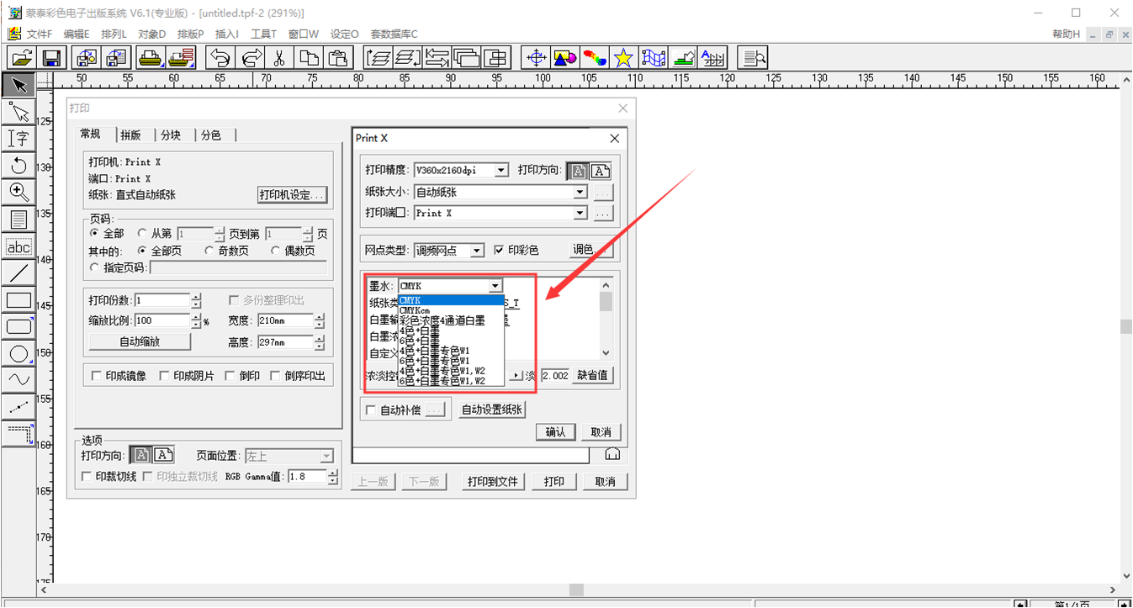Choose the ellipse drawing tool
The width and height of the screenshot is (1133, 608).
[x=19, y=354]
